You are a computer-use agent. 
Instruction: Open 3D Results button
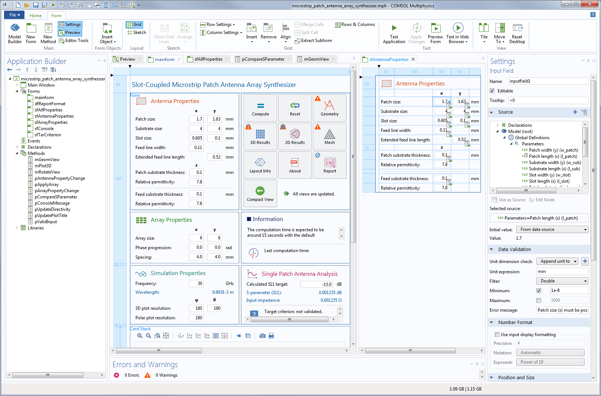260,137
